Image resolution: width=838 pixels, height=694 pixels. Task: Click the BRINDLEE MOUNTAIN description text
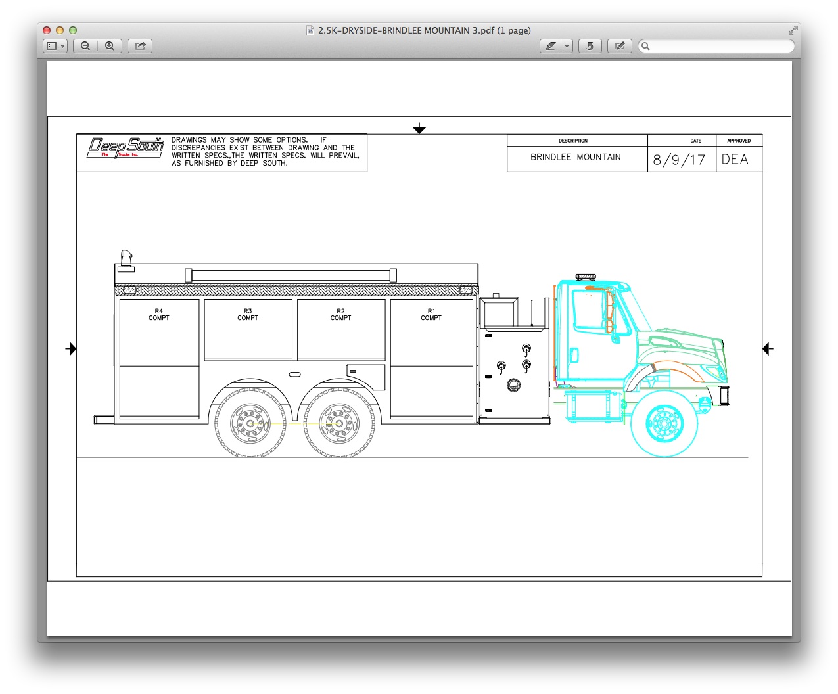(x=576, y=157)
